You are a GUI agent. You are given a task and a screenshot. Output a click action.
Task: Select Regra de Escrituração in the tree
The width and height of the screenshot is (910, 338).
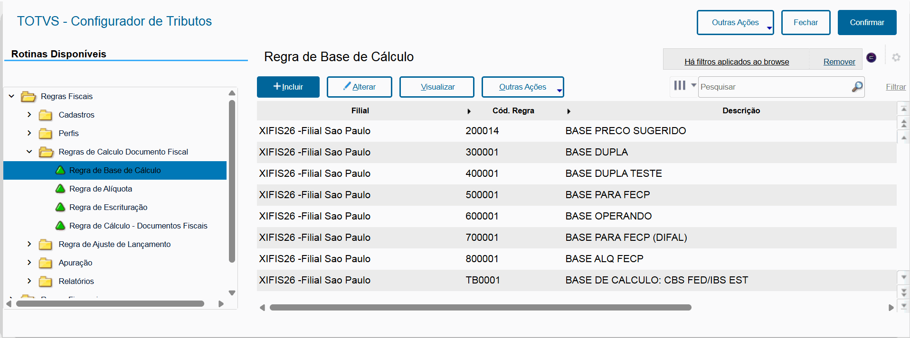108,207
